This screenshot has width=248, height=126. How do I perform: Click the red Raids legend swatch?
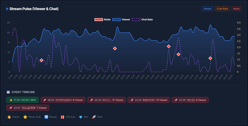[99, 19]
